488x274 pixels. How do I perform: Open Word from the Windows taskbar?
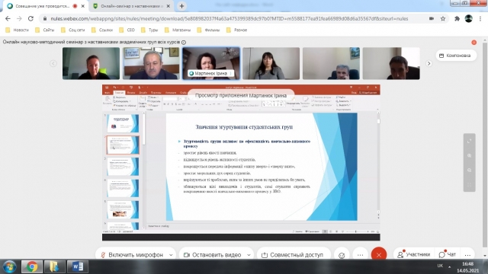(78, 266)
